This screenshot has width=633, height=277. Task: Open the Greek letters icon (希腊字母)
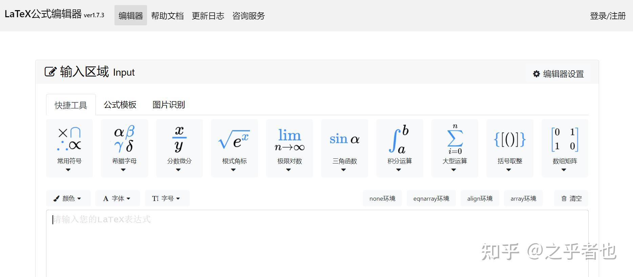pos(124,139)
